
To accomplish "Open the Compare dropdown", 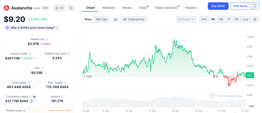I will click(x=186, y=19).
